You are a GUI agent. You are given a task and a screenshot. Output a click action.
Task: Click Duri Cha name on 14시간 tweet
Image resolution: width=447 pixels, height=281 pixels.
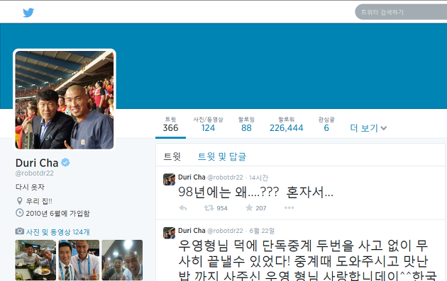pyautogui.click(x=192, y=177)
